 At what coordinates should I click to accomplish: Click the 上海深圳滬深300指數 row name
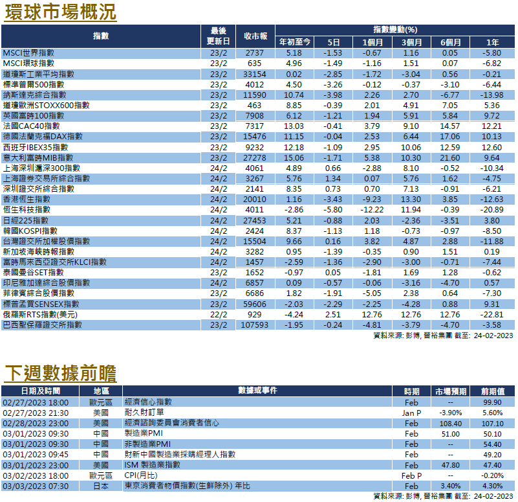pyautogui.click(x=41, y=168)
